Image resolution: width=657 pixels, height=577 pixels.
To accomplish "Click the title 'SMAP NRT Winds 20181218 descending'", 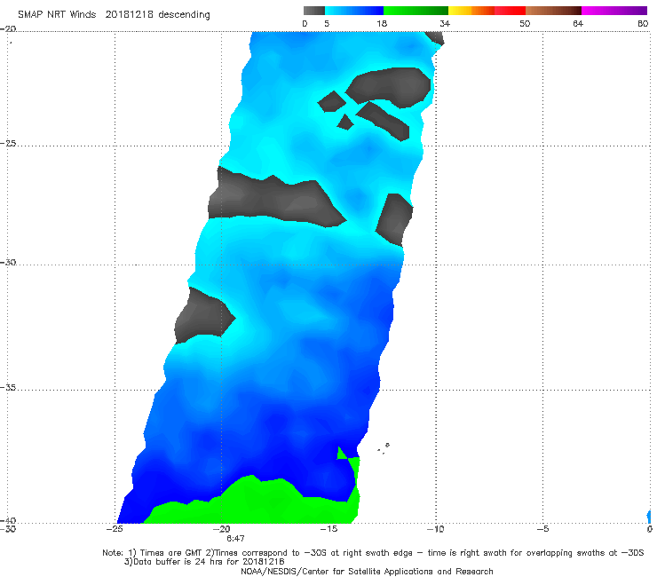I will click(x=114, y=15).
